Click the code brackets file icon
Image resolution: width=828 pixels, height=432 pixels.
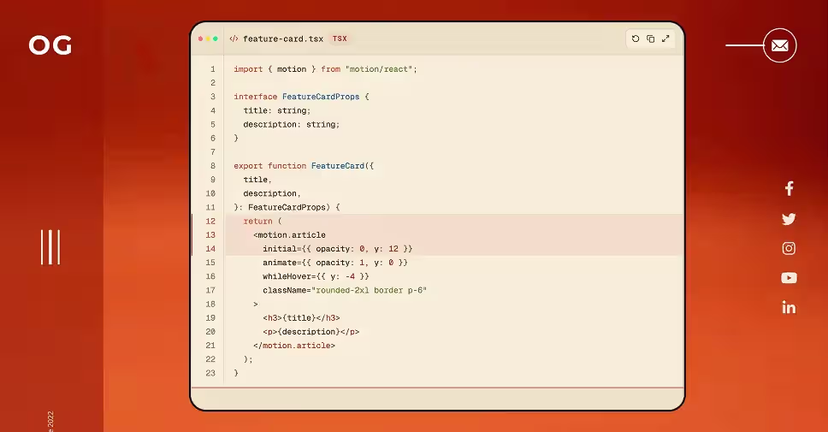click(x=234, y=38)
